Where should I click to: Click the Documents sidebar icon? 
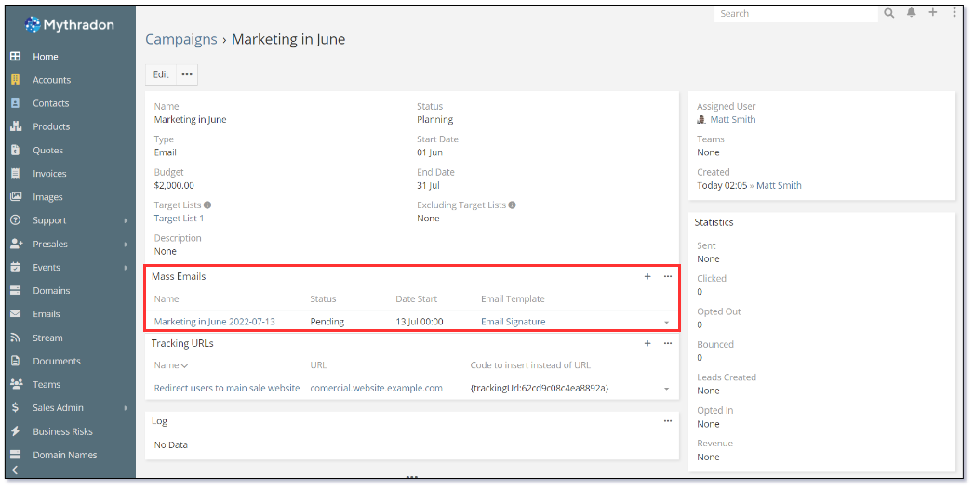tap(16, 361)
